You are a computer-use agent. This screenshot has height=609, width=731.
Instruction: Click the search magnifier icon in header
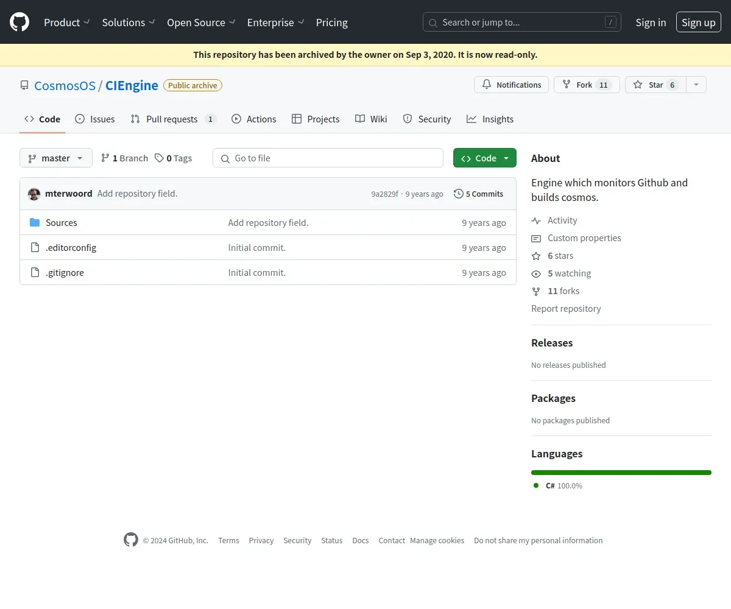click(433, 23)
